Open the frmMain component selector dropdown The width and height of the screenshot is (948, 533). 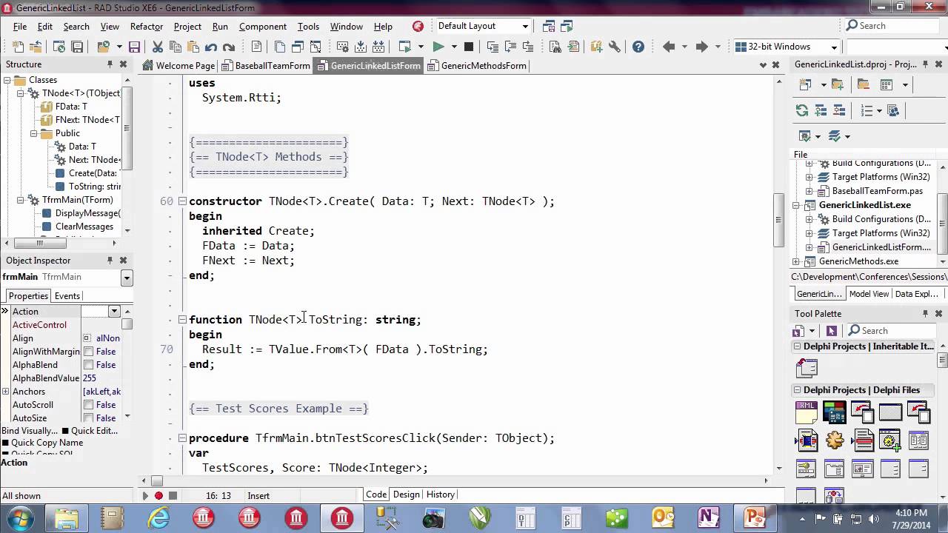point(127,278)
